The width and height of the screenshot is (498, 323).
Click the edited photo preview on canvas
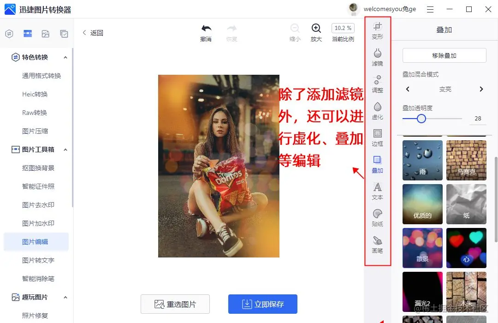click(x=219, y=166)
